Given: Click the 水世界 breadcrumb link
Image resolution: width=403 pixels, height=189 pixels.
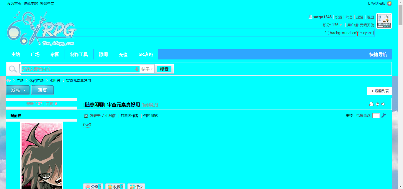Looking at the screenshot, I should [55, 81].
